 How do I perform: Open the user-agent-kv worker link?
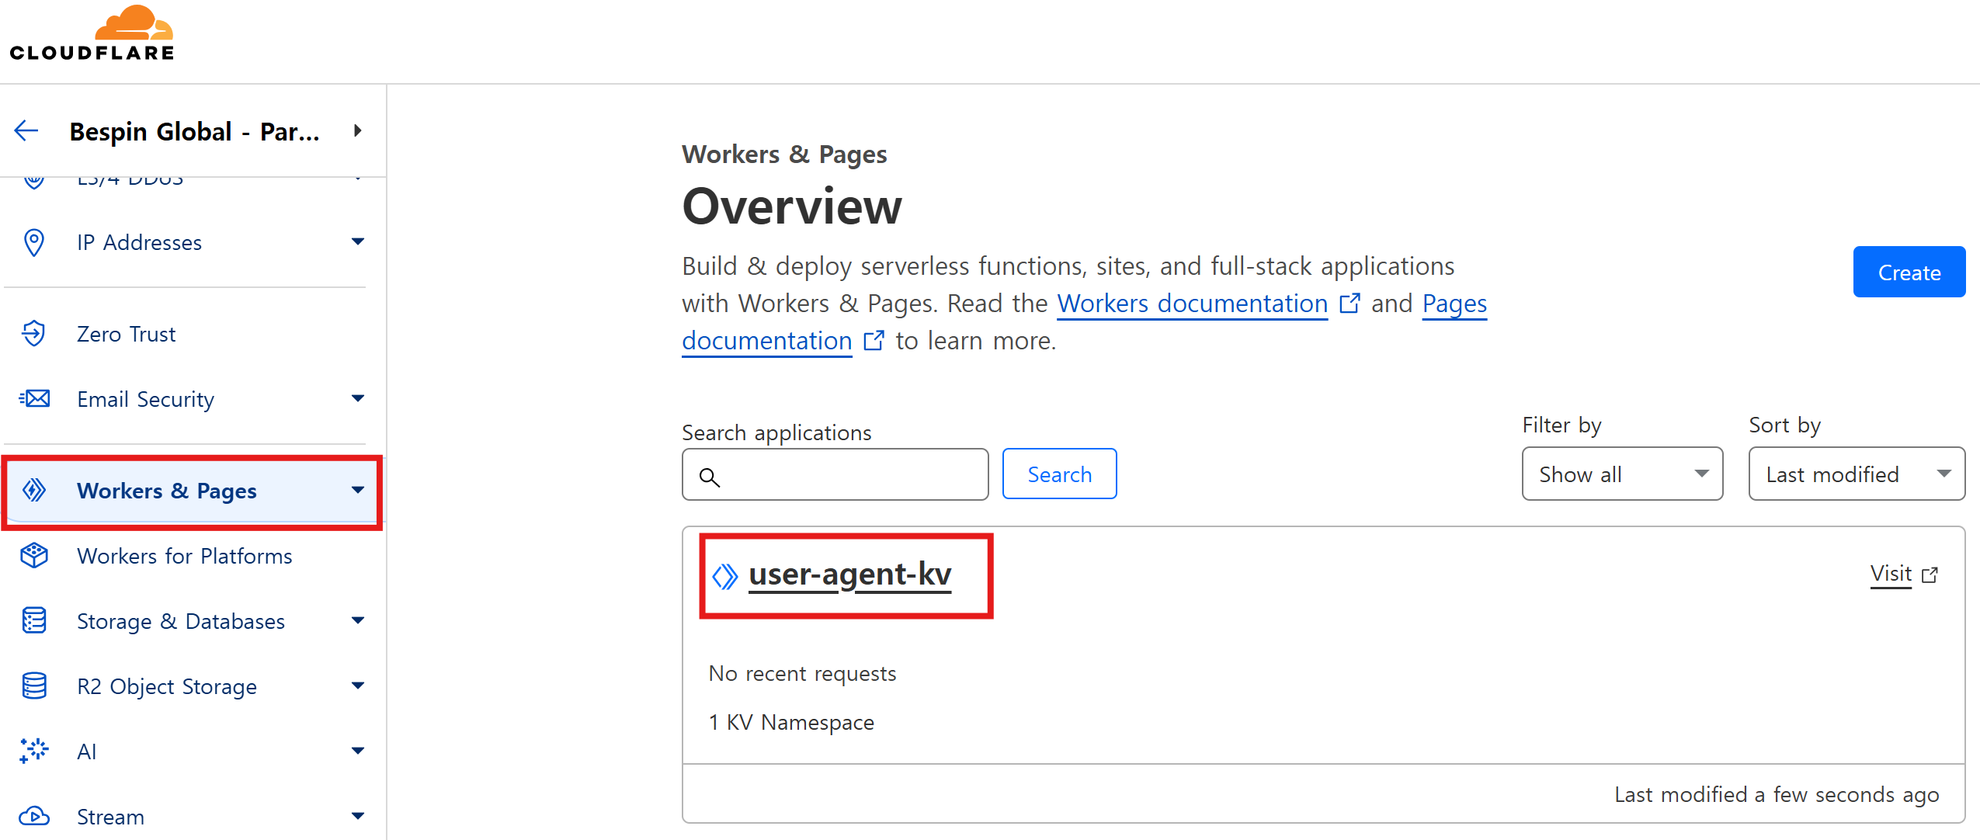(849, 574)
